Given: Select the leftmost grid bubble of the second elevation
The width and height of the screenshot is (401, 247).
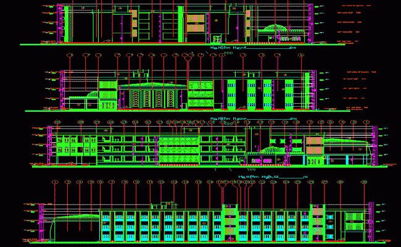Looking at the screenshot, I should tap(70, 55).
